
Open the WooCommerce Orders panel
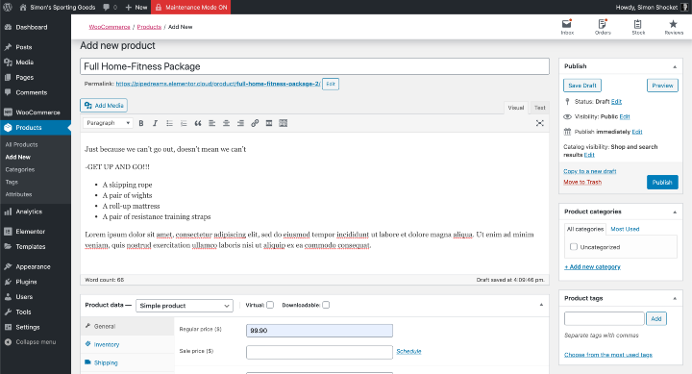click(x=603, y=27)
